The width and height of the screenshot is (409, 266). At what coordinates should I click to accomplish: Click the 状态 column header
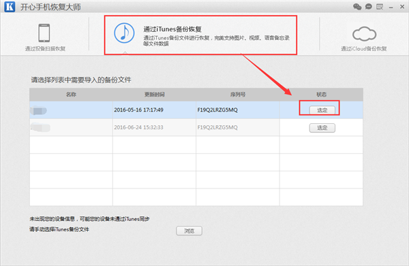tap(321, 95)
